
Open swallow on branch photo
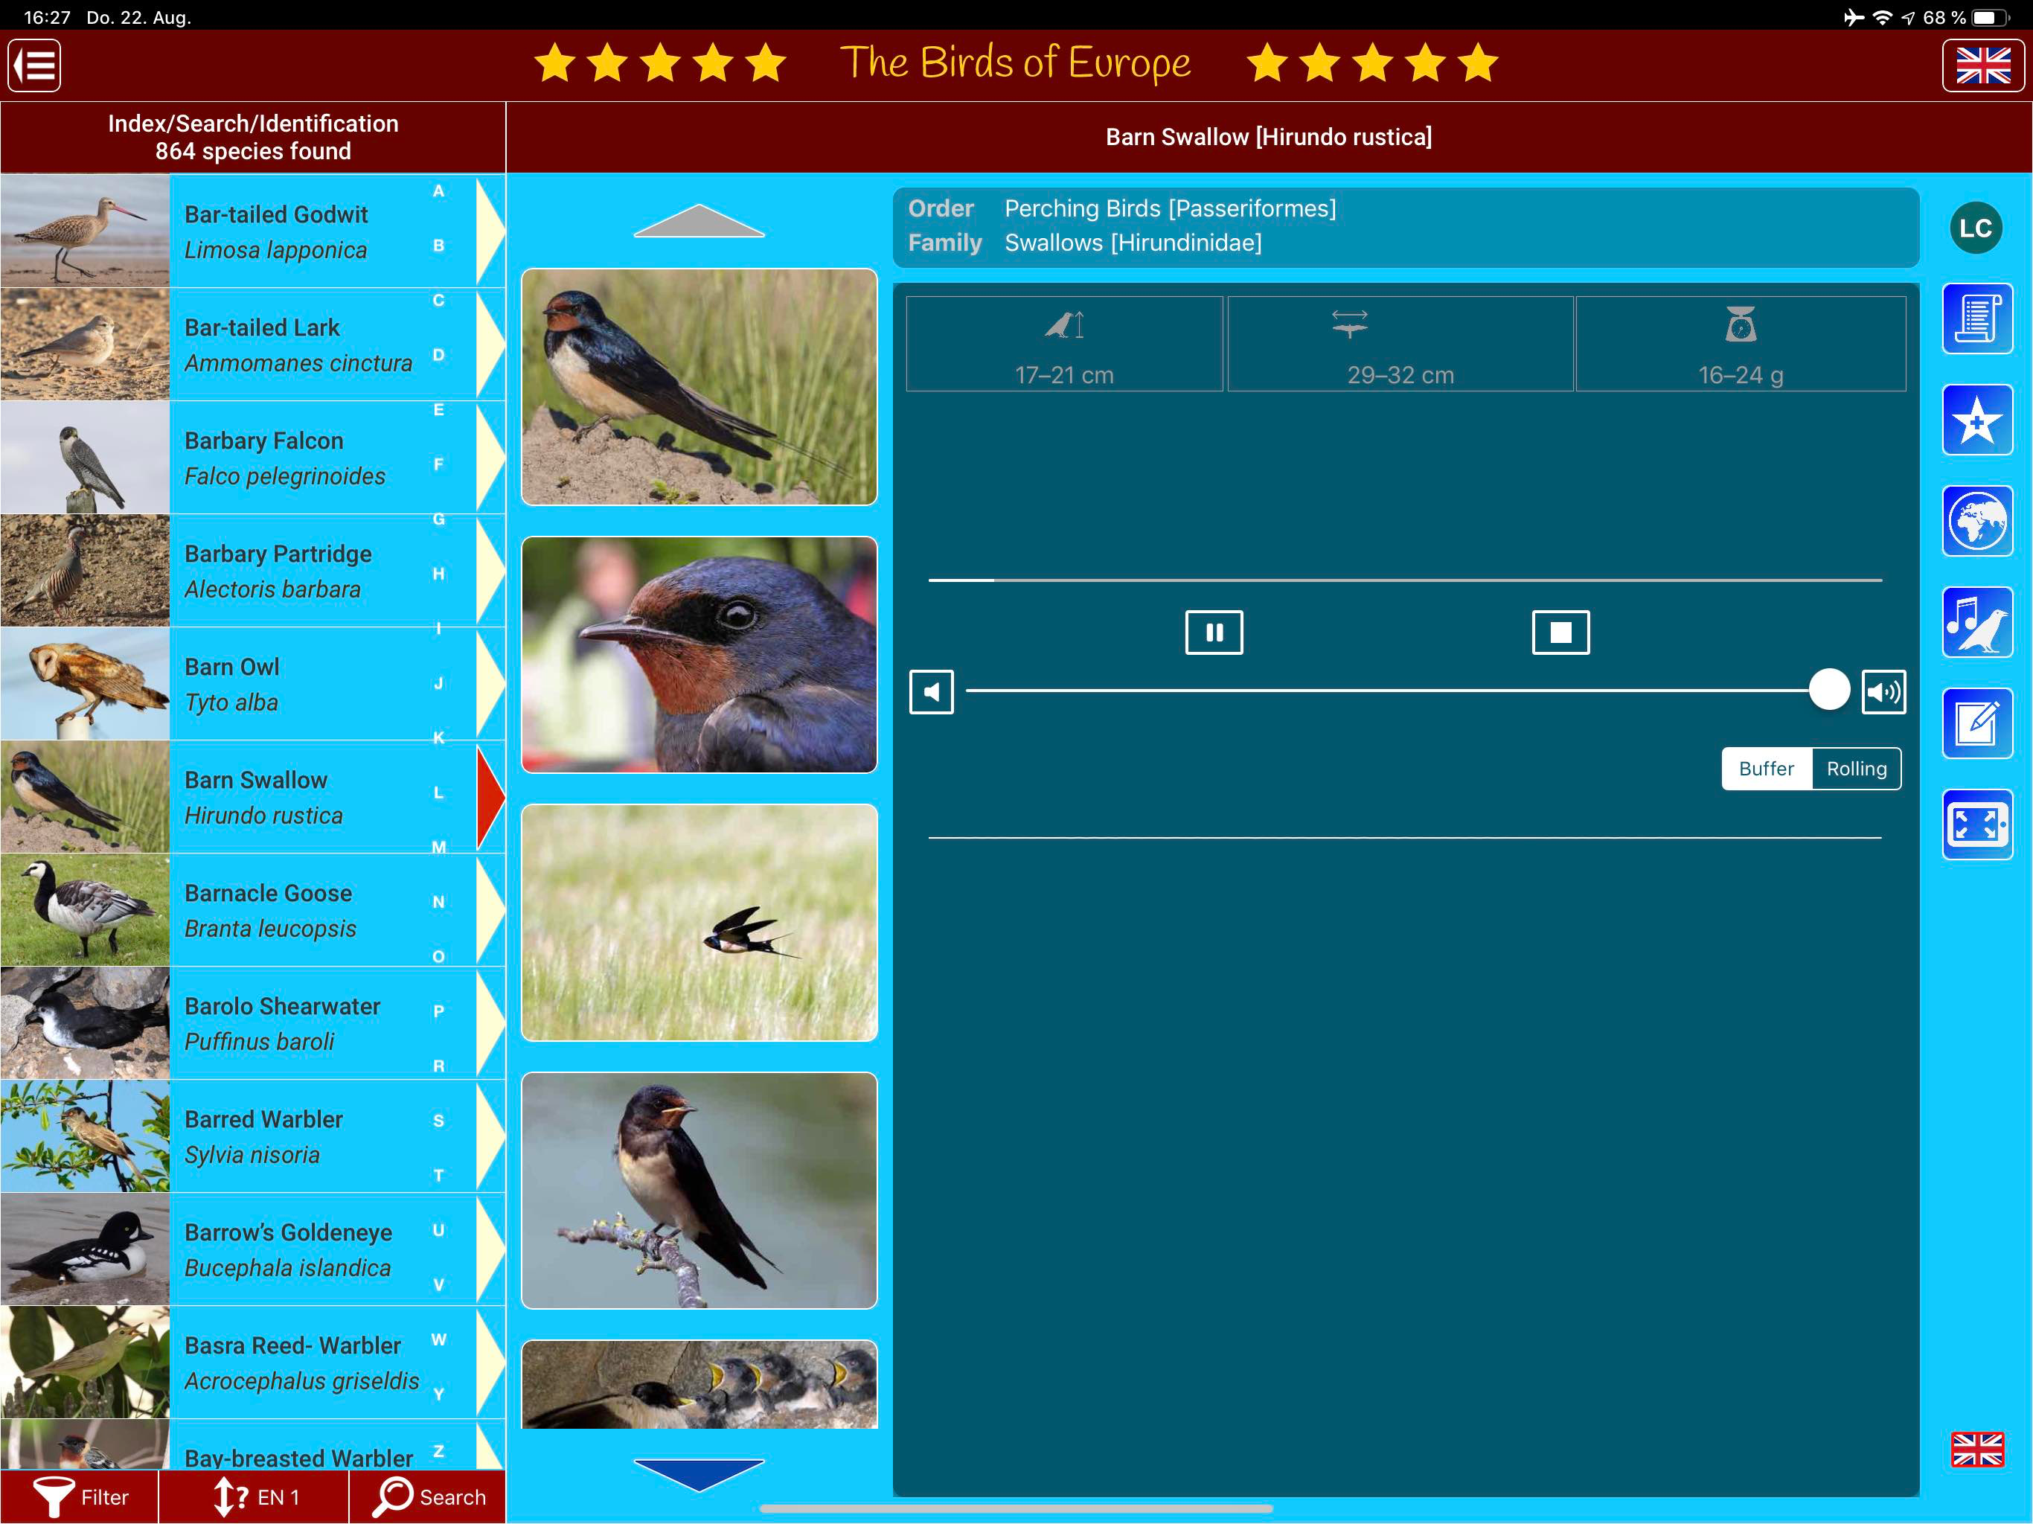click(699, 1191)
